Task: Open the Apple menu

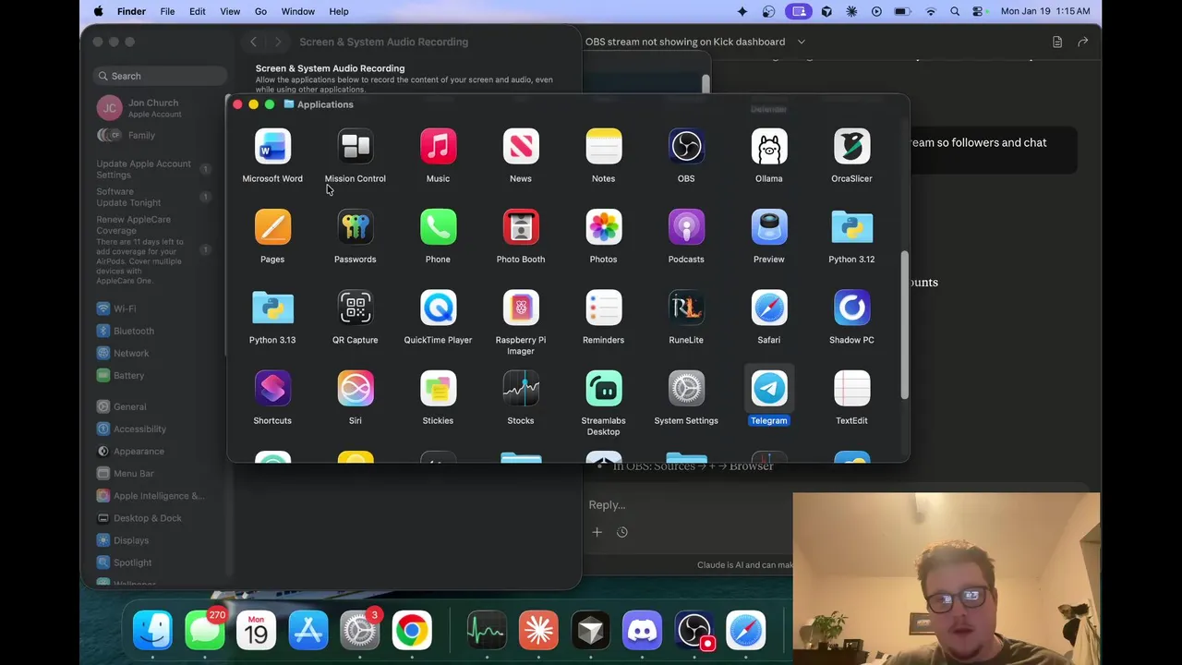Action: (98, 11)
